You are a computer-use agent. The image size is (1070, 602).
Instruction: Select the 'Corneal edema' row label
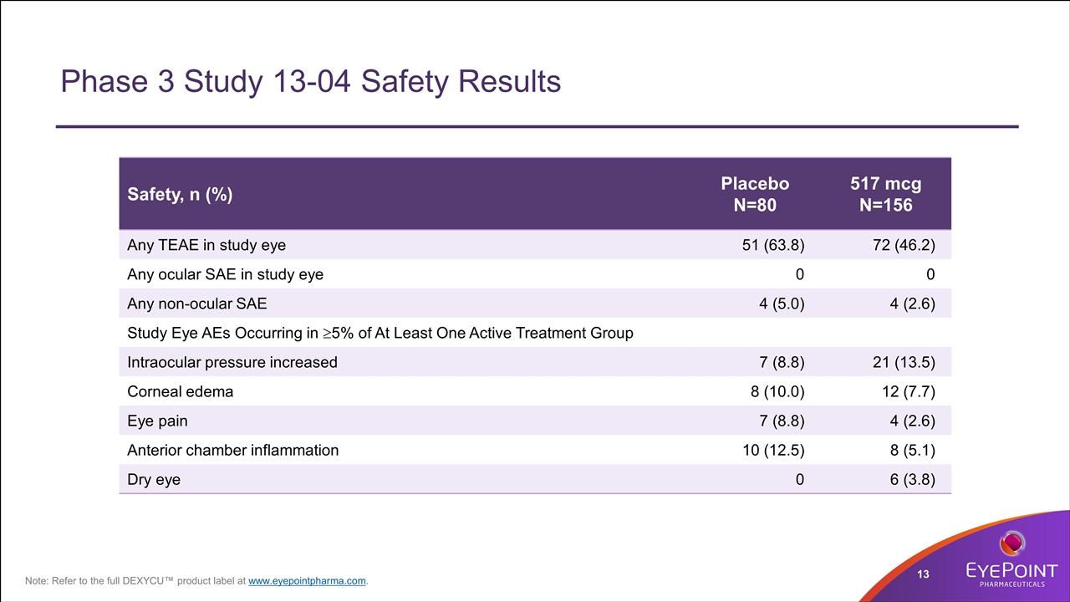tap(180, 391)
